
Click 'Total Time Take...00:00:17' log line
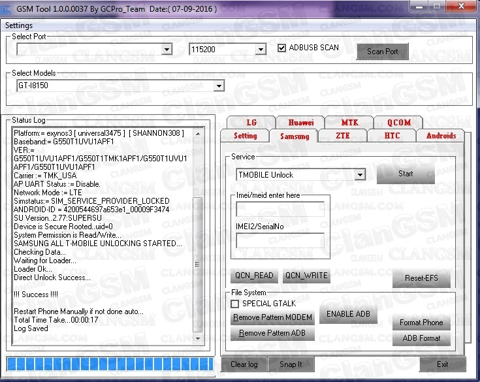56,320
